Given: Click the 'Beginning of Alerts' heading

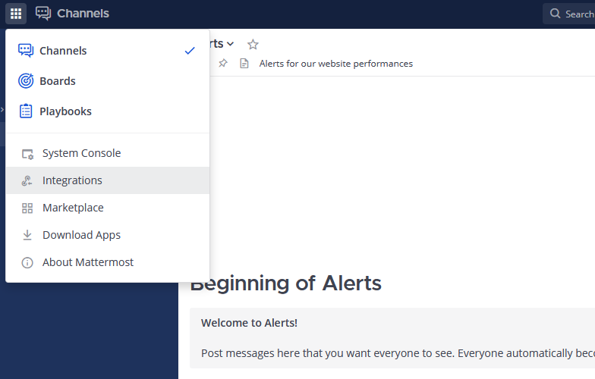Looking at the screenshot, I should [x=285, y=283].
